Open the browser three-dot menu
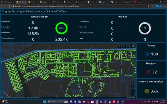Screen dimensions: 167x104 click(165, 6)
